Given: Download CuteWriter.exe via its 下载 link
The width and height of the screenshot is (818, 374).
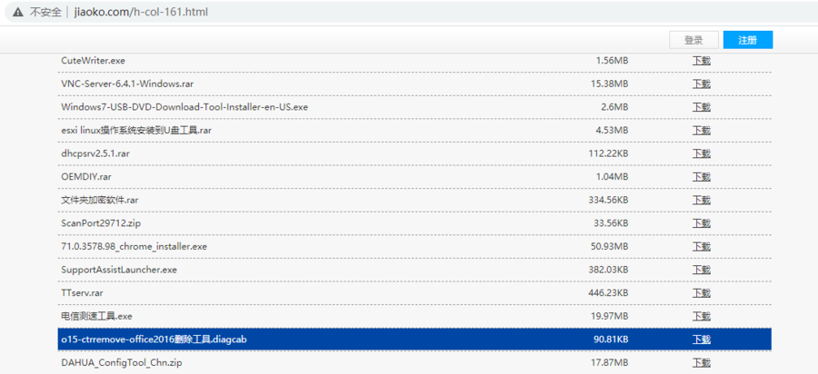Looking at the screenshot, I should 702,61.
